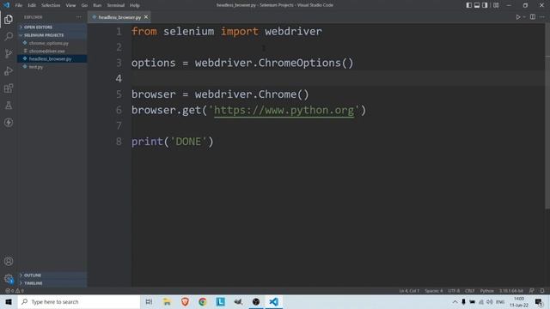Change end of line sequence CRLF
Viewport: 550px width, 309px height.
click(x=469, y=291)
